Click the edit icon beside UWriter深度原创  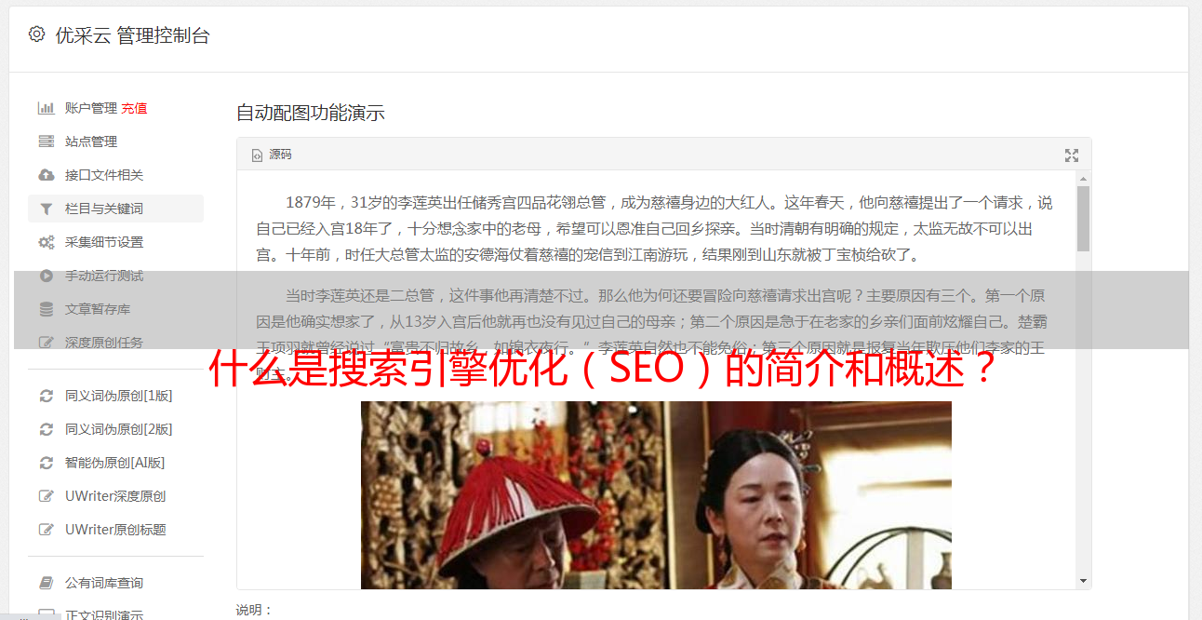tap(46, 496)
